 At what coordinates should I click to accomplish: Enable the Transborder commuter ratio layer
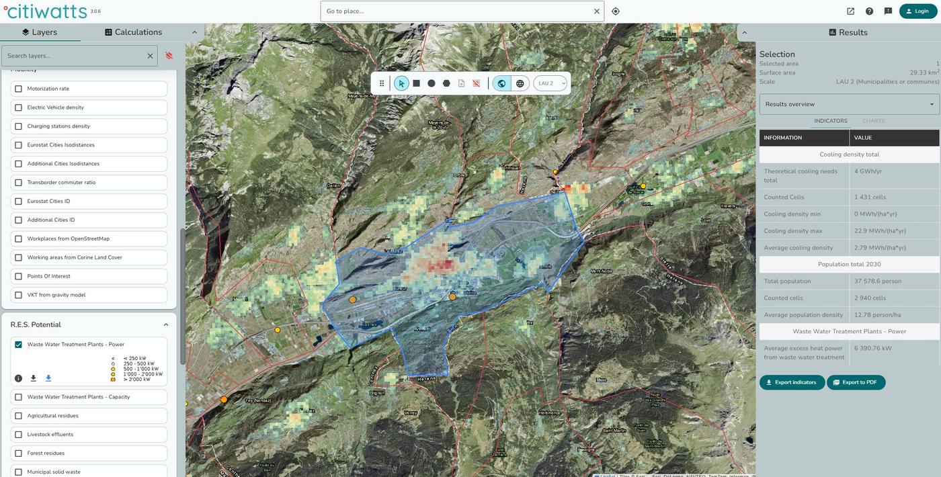coord(18,182)
